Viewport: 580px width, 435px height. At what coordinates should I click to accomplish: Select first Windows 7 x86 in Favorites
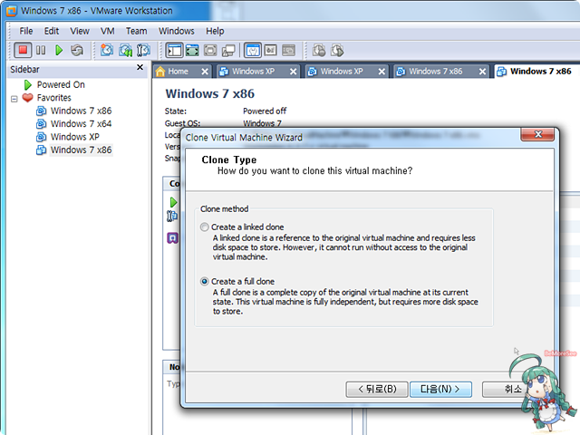(x=74, y=111)
